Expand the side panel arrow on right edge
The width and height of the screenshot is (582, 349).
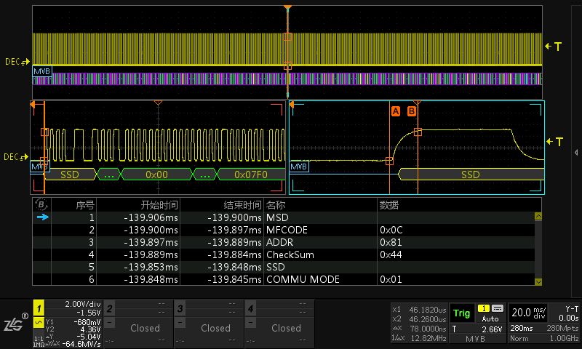[575, 153]
